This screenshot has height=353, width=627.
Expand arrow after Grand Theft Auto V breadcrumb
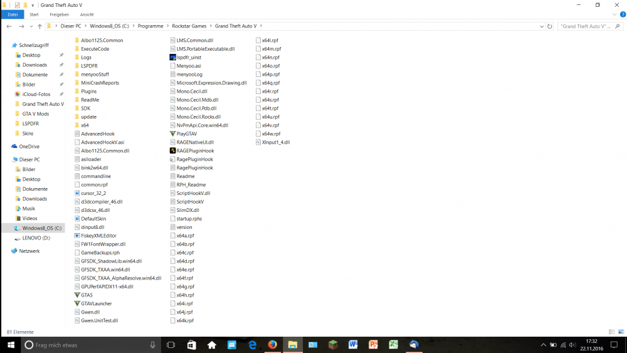click(x=261, y=26)
